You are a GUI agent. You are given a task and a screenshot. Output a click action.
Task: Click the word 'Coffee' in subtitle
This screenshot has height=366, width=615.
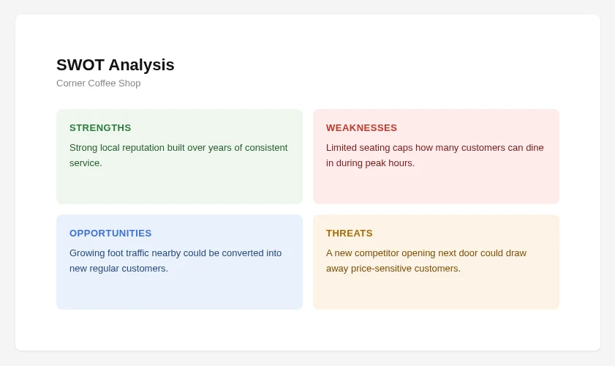coord(102,83)
